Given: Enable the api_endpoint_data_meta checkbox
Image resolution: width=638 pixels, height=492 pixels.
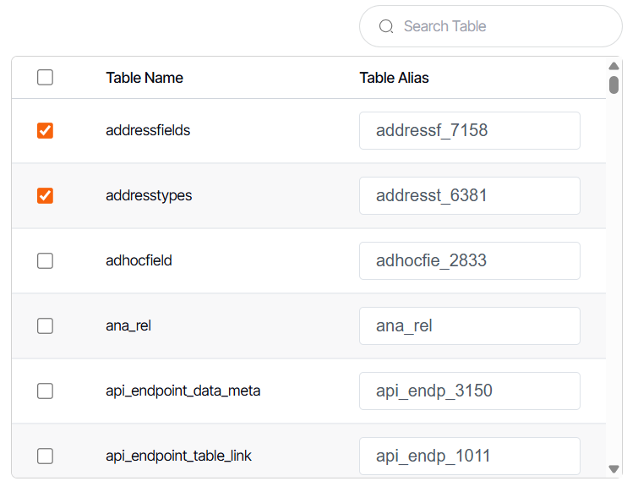Looking at the screenshot, I should coord(46,391).
